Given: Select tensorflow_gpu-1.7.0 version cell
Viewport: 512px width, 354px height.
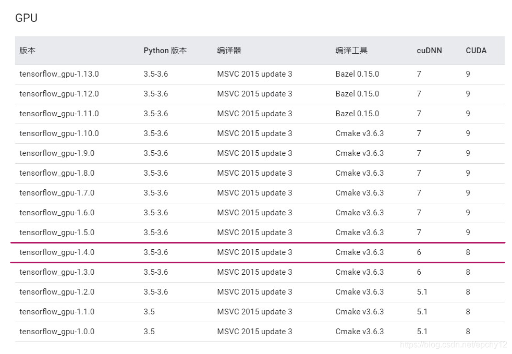Looking at the screenshot, I should tap(57, 193).
